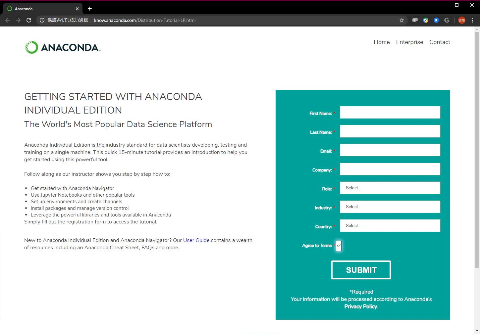Click the Email input field
Viewport: 480px width, 334px height.
[390, 150]
